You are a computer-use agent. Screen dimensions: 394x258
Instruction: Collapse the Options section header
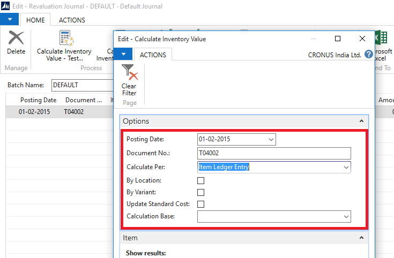[361, 122]
